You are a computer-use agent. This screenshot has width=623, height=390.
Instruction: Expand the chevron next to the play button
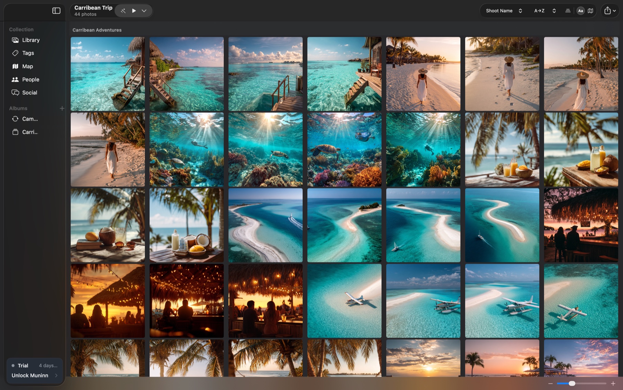144,11
